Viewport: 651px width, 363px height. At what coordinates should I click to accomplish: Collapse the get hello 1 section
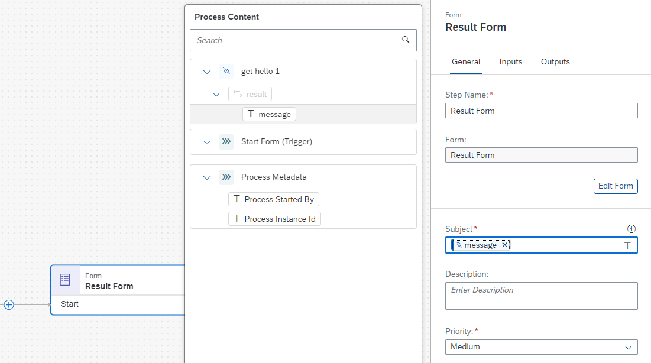[207, 72]
